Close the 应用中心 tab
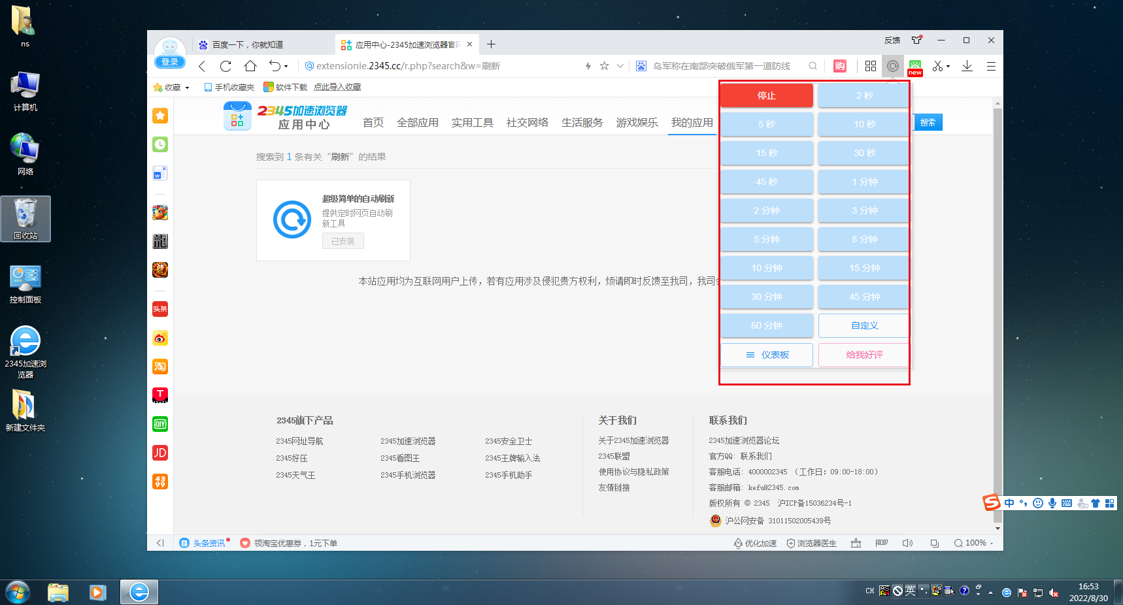This screenshot has height=605, width=1123. tap(469, 44)
